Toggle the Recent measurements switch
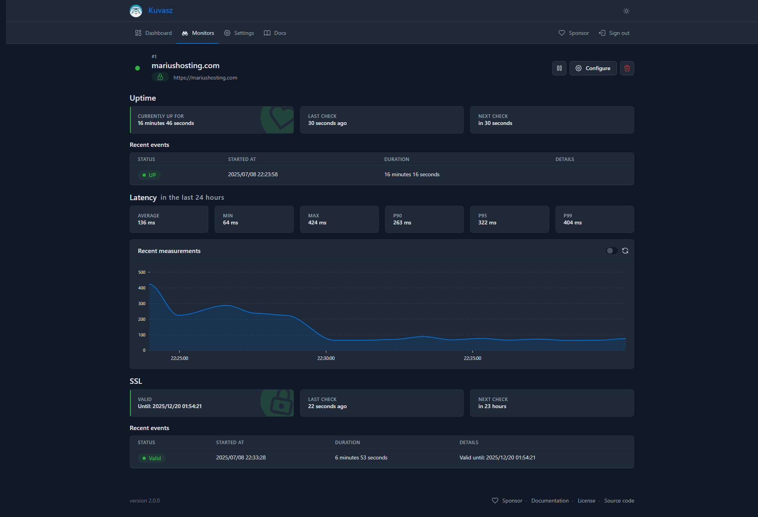 [612, 251]
